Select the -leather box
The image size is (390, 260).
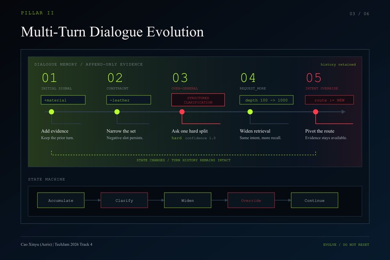[129, 100]
